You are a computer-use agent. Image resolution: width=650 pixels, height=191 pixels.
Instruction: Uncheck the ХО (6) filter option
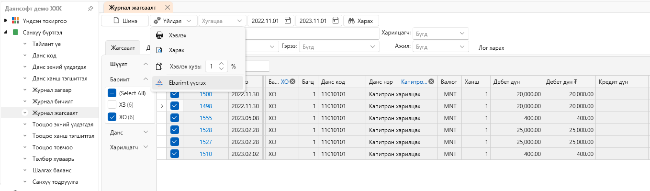(x=112, y=116)
